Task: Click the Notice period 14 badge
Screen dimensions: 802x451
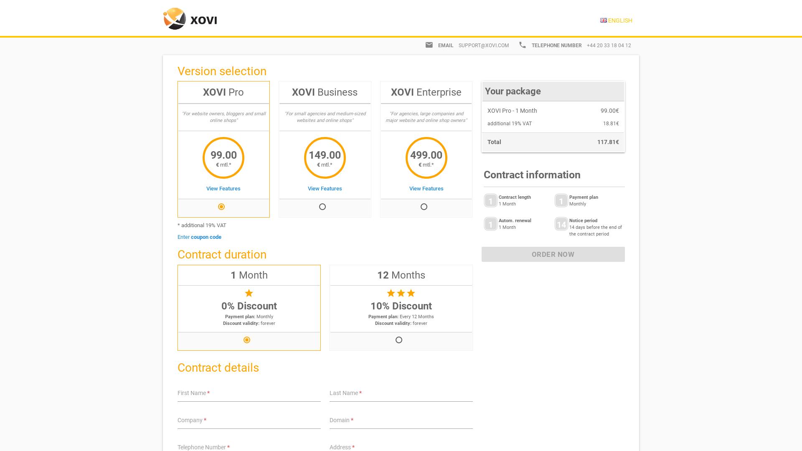Action: click(561, 224)
